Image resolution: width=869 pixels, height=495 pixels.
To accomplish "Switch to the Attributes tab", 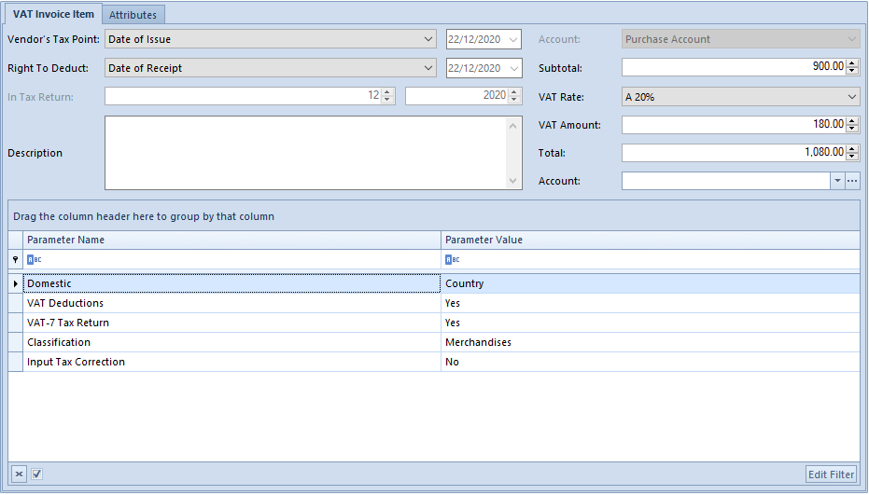I will pyautogui.click(x=133, y=15).
